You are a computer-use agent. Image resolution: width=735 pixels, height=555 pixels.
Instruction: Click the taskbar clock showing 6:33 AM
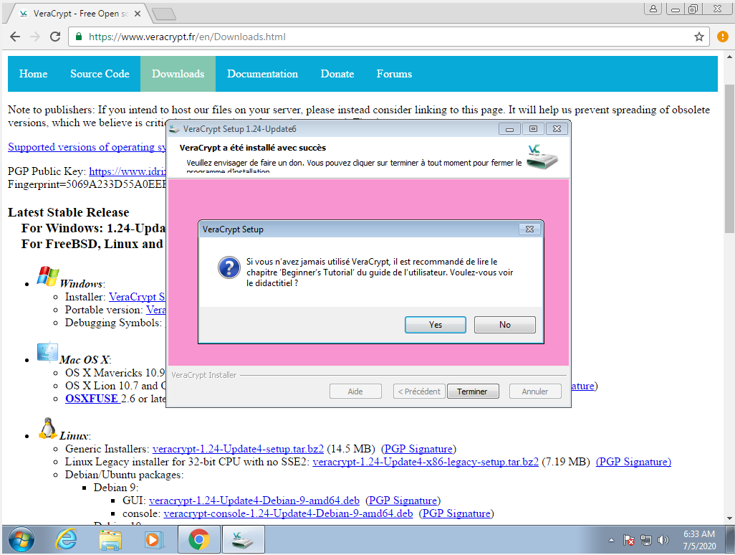699,540
